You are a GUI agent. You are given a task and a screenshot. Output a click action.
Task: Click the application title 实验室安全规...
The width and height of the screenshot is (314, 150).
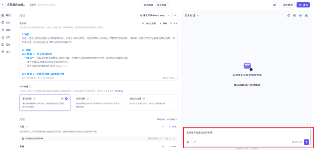pos(16,5)
